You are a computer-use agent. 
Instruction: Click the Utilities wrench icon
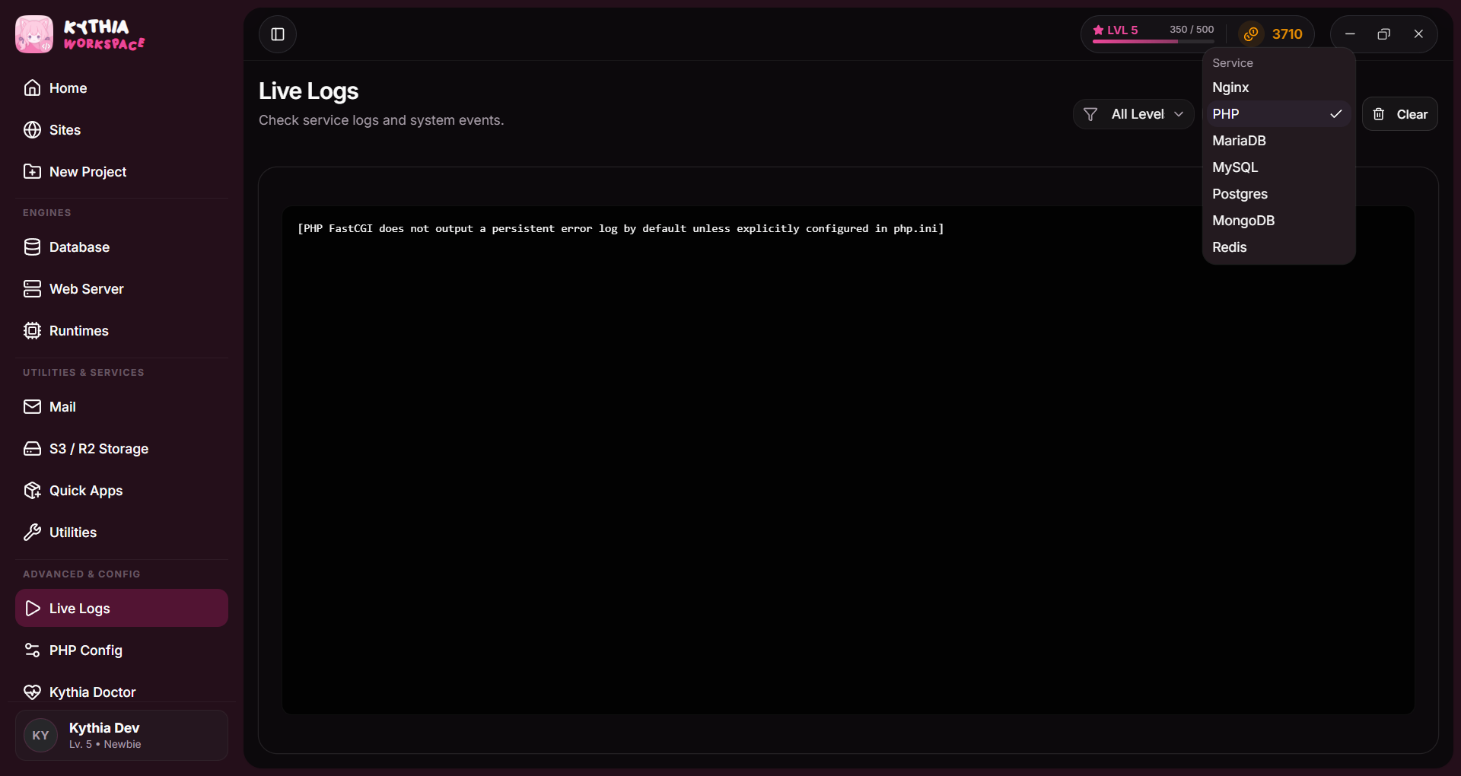point(32,532)
